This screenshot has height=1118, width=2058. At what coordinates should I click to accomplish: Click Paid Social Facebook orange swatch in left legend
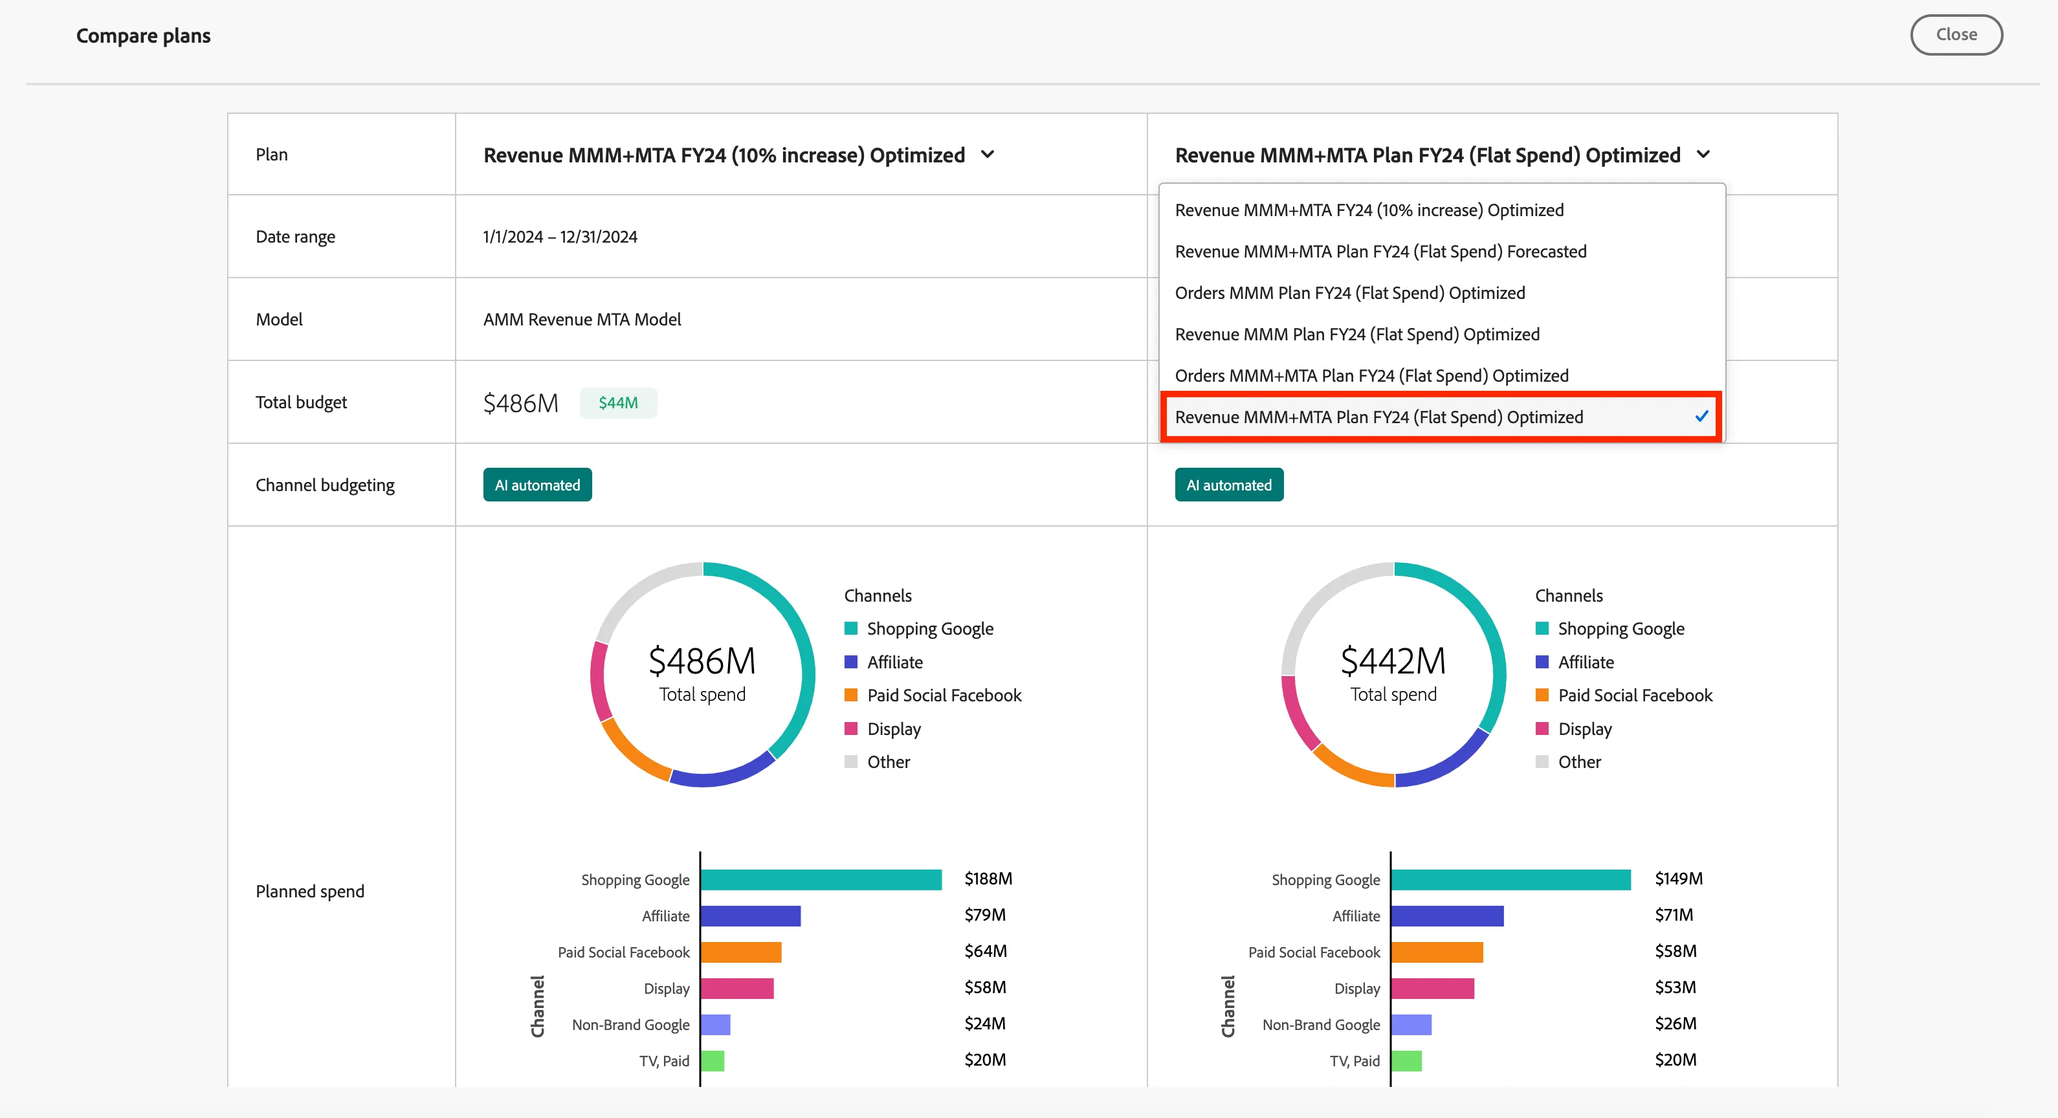[x=851, y=695]
